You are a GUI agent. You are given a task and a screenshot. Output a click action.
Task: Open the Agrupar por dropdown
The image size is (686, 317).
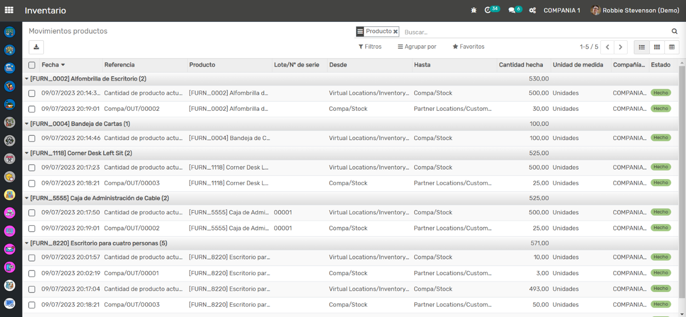coord(417,47)
